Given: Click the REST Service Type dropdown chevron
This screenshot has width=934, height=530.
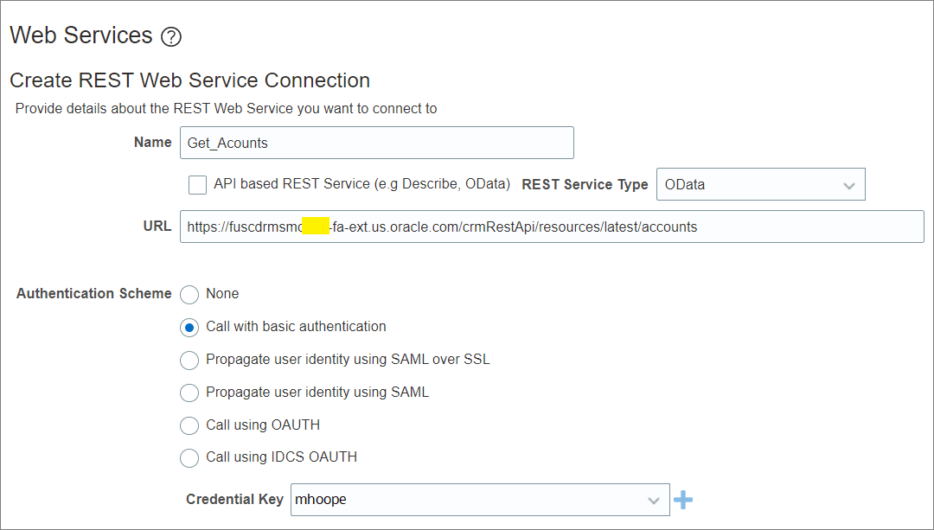Looking at the screenshot, I should click(x=848, y=184).
